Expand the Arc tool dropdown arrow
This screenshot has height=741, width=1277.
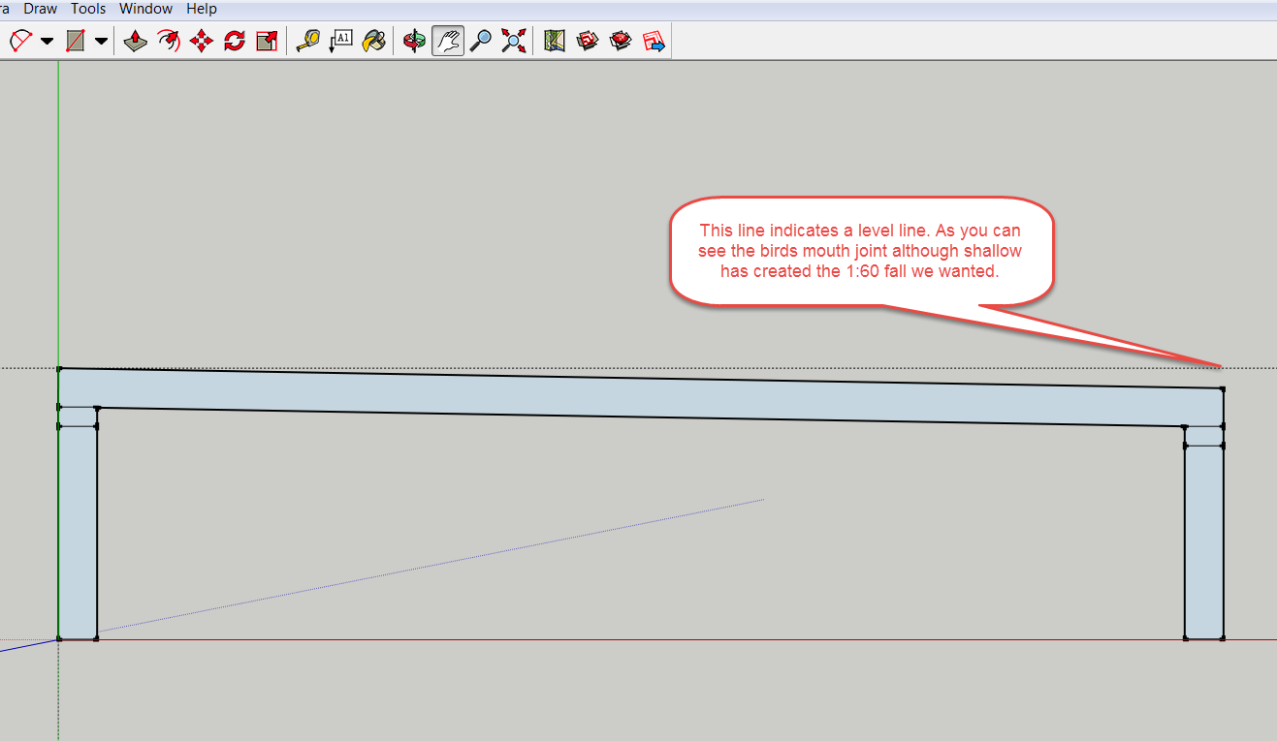(47, 42)
